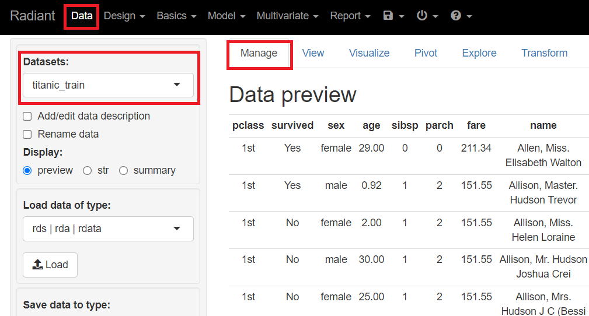Open the save icon menu in navbar
Viewport: 589px width, 316px height.
tap(393, 16)
